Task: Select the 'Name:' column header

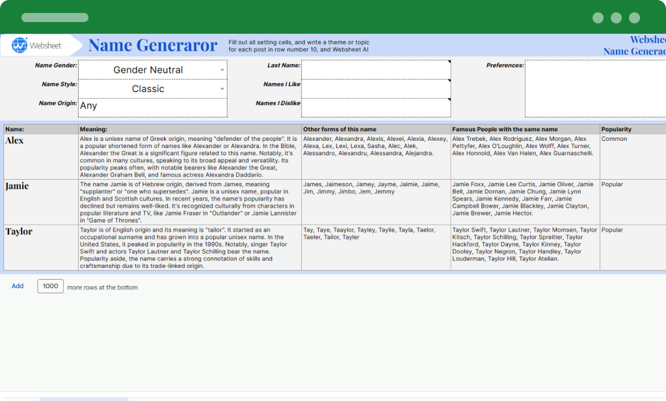Action: [x=41, y=129]
